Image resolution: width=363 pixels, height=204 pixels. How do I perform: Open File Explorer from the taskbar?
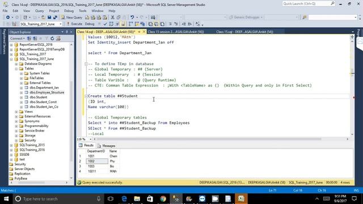coord(137,199)
